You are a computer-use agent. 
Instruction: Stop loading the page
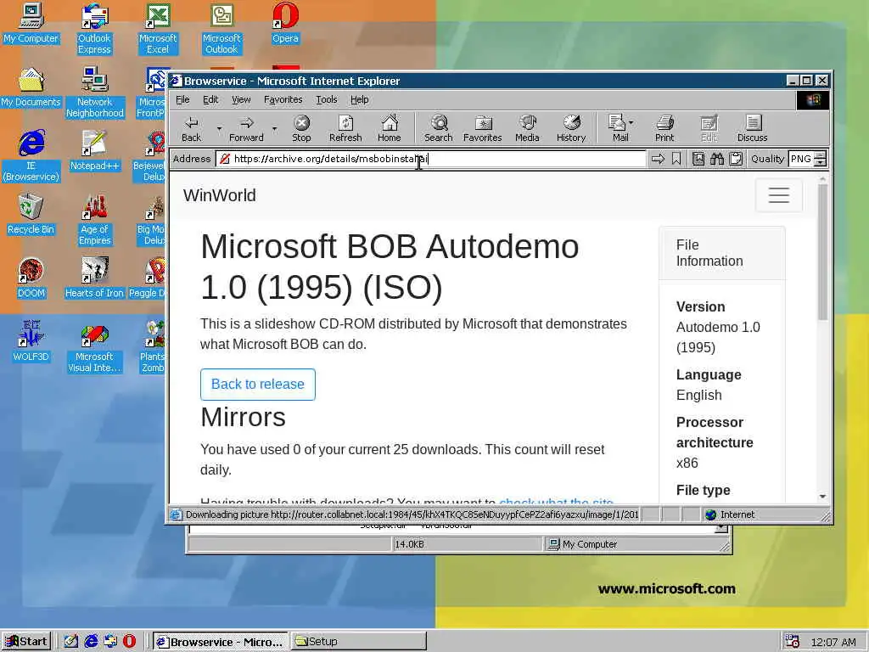(x=301, y=129)
